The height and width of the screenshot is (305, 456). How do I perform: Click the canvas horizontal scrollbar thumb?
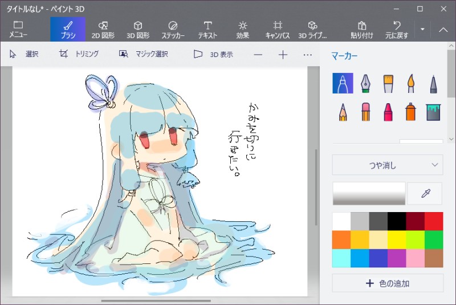[x=156, y=301]
